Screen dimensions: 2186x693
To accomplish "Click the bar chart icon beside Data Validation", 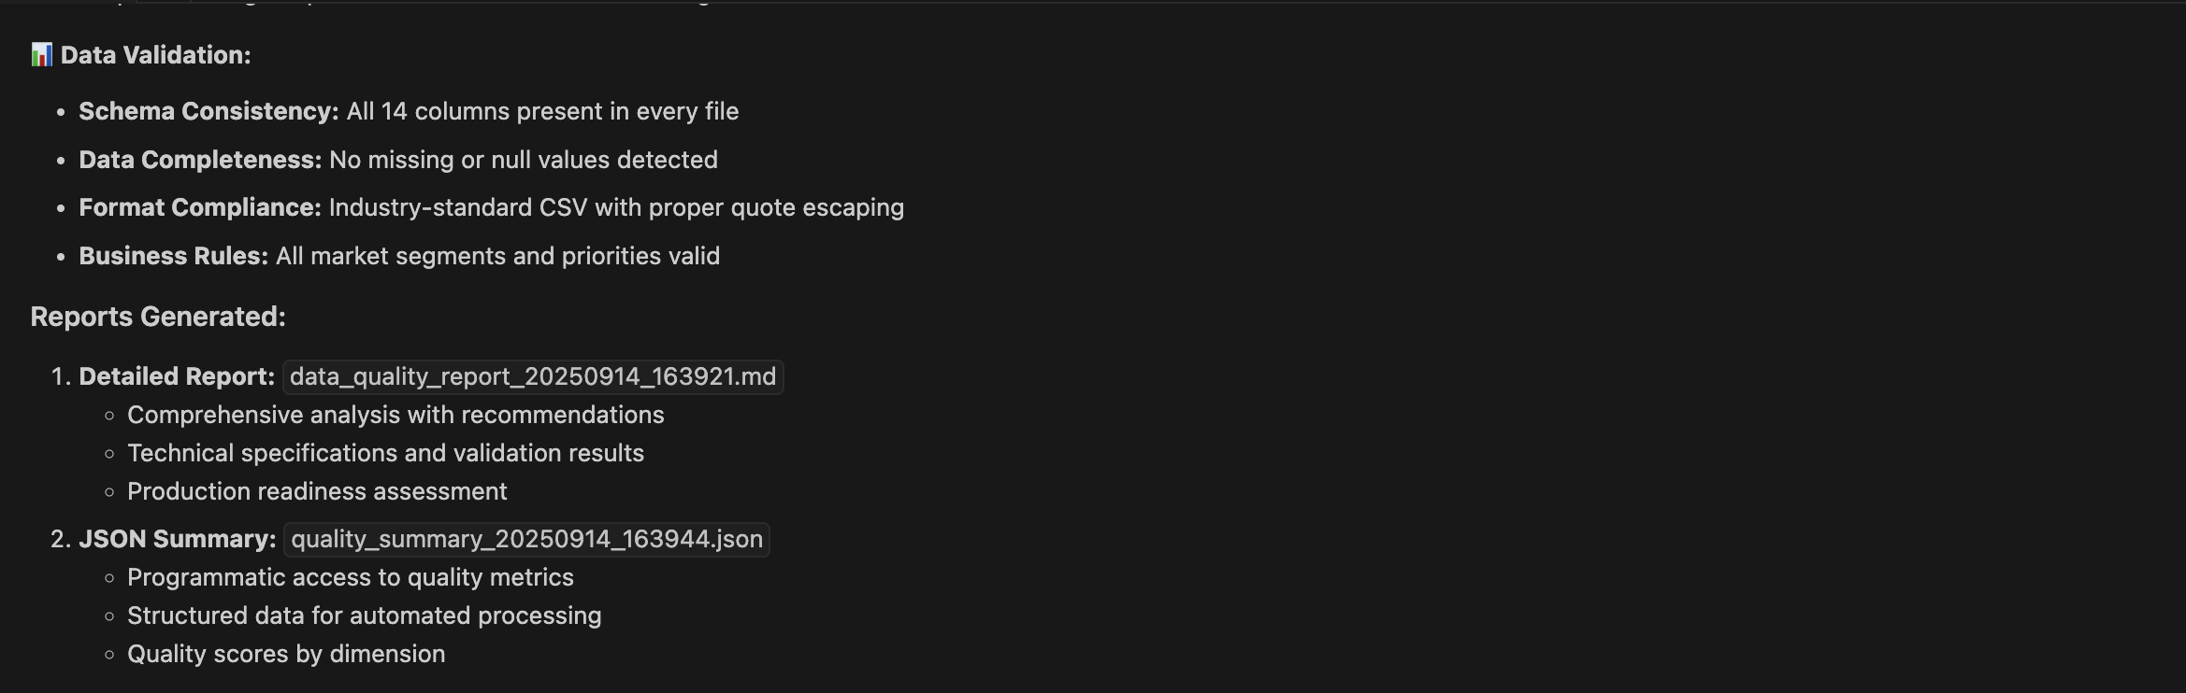I will click(41, 55).
